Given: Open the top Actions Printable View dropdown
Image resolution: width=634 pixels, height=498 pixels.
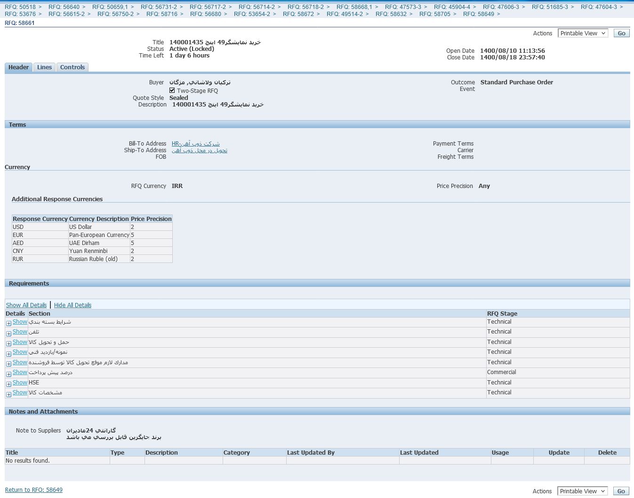Looking at the screenshot, I should coord(583,33).
